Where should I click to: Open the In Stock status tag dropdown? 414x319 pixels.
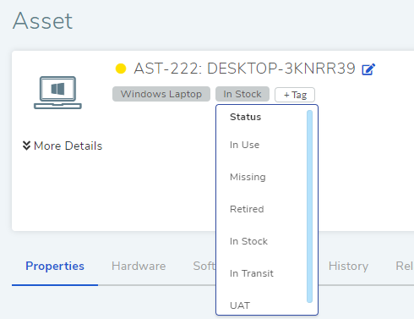242,94
